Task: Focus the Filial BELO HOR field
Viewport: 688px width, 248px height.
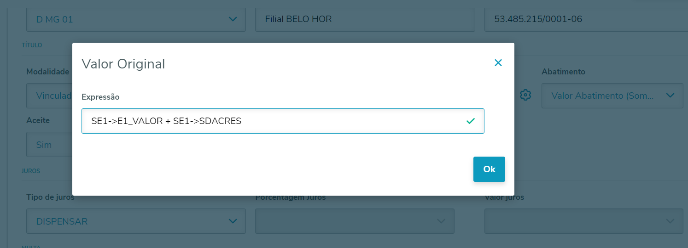Action: (x=365, y=19)
